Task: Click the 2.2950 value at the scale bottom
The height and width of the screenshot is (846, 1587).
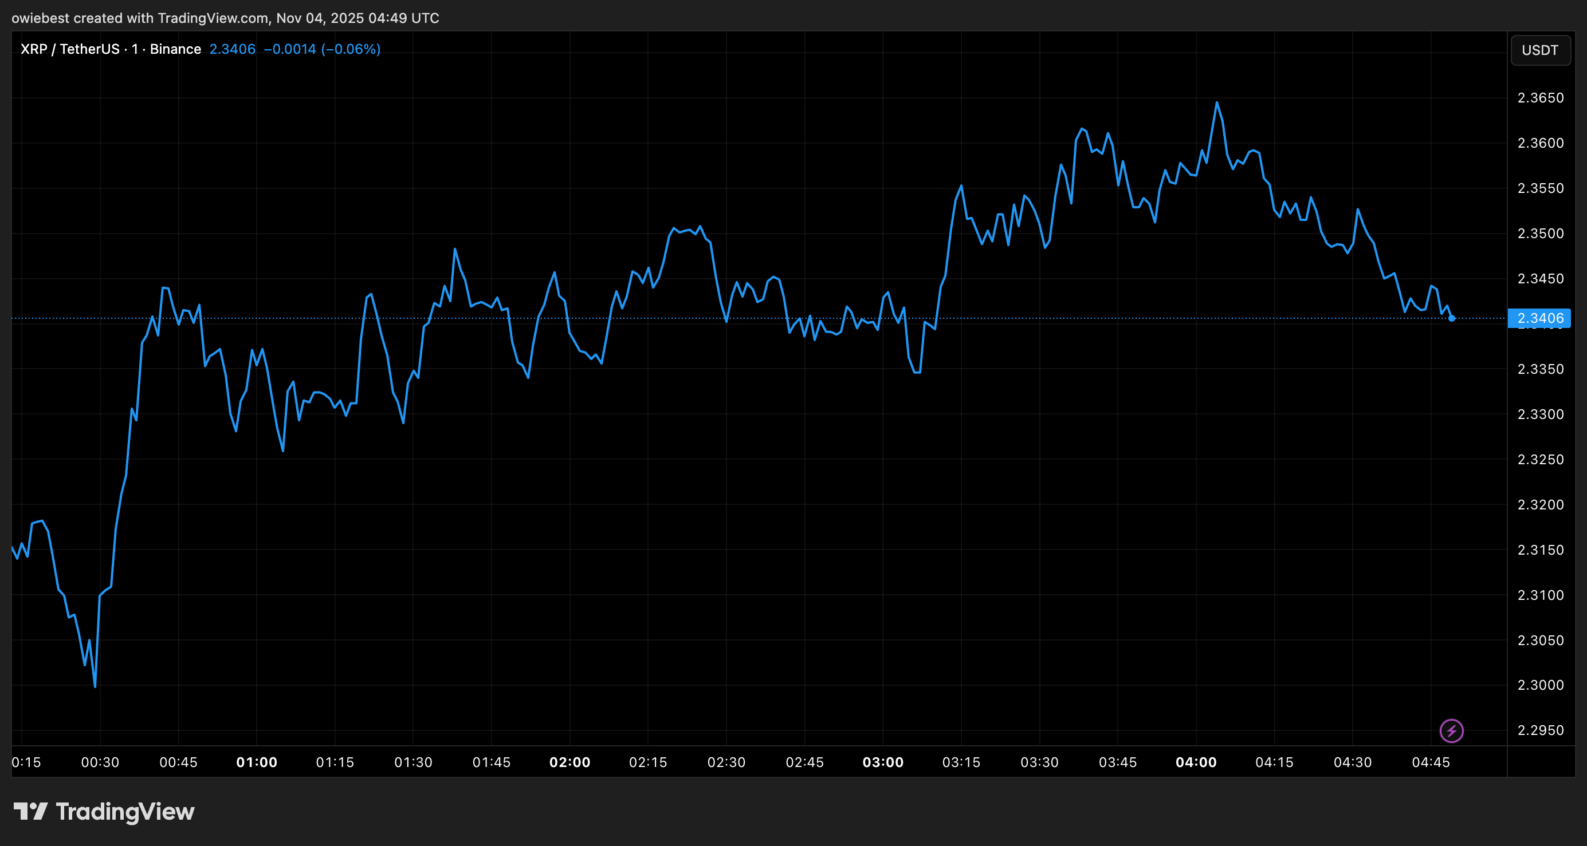Action: [x=1543, y=730]
